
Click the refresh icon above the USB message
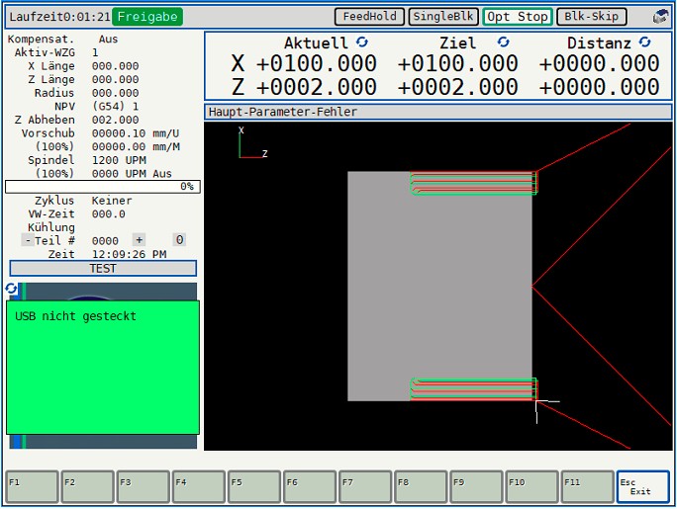[x=11, y=289]
